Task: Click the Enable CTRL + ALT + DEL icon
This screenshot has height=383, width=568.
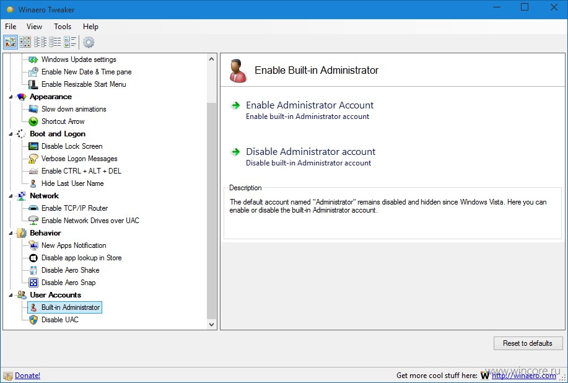Action: 33,171
